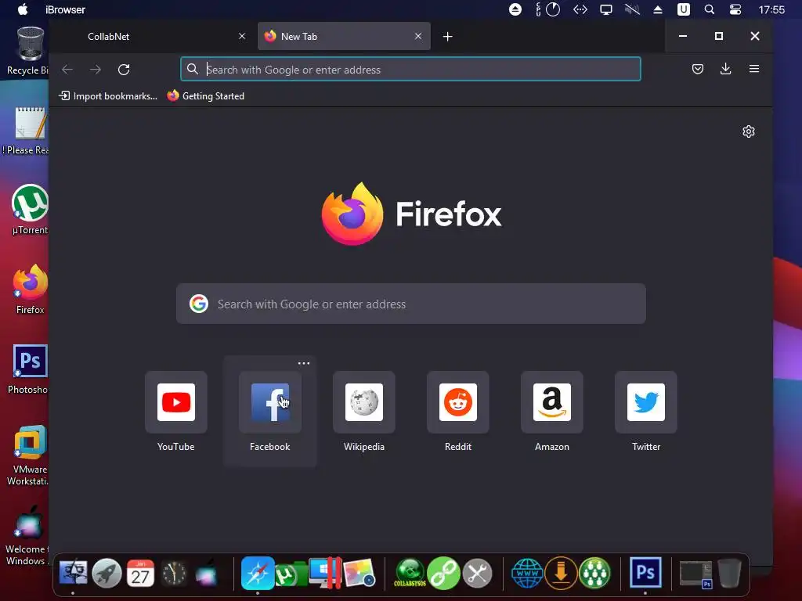This screenshot has width=802, height=601.
Task: Click the clock showing 17:55
Action: 771,9
